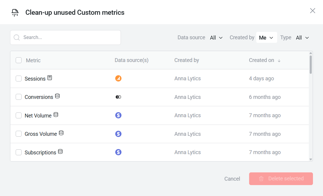323x196 pixels.
Task: Click the Subscriptions metric name
Action: click(40, 153)
